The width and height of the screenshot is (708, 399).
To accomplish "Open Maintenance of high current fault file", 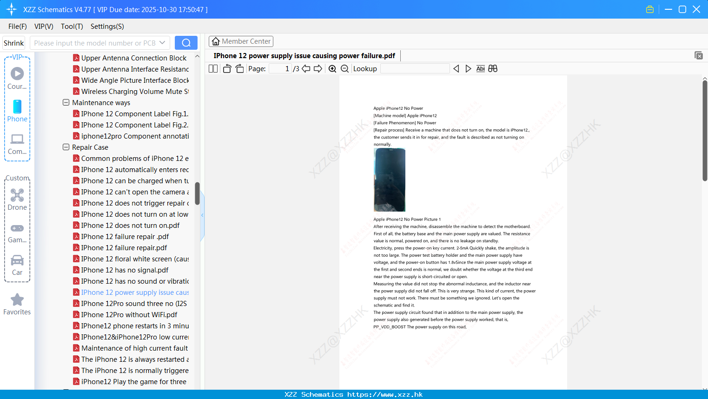I will click(x=131, y=348).
